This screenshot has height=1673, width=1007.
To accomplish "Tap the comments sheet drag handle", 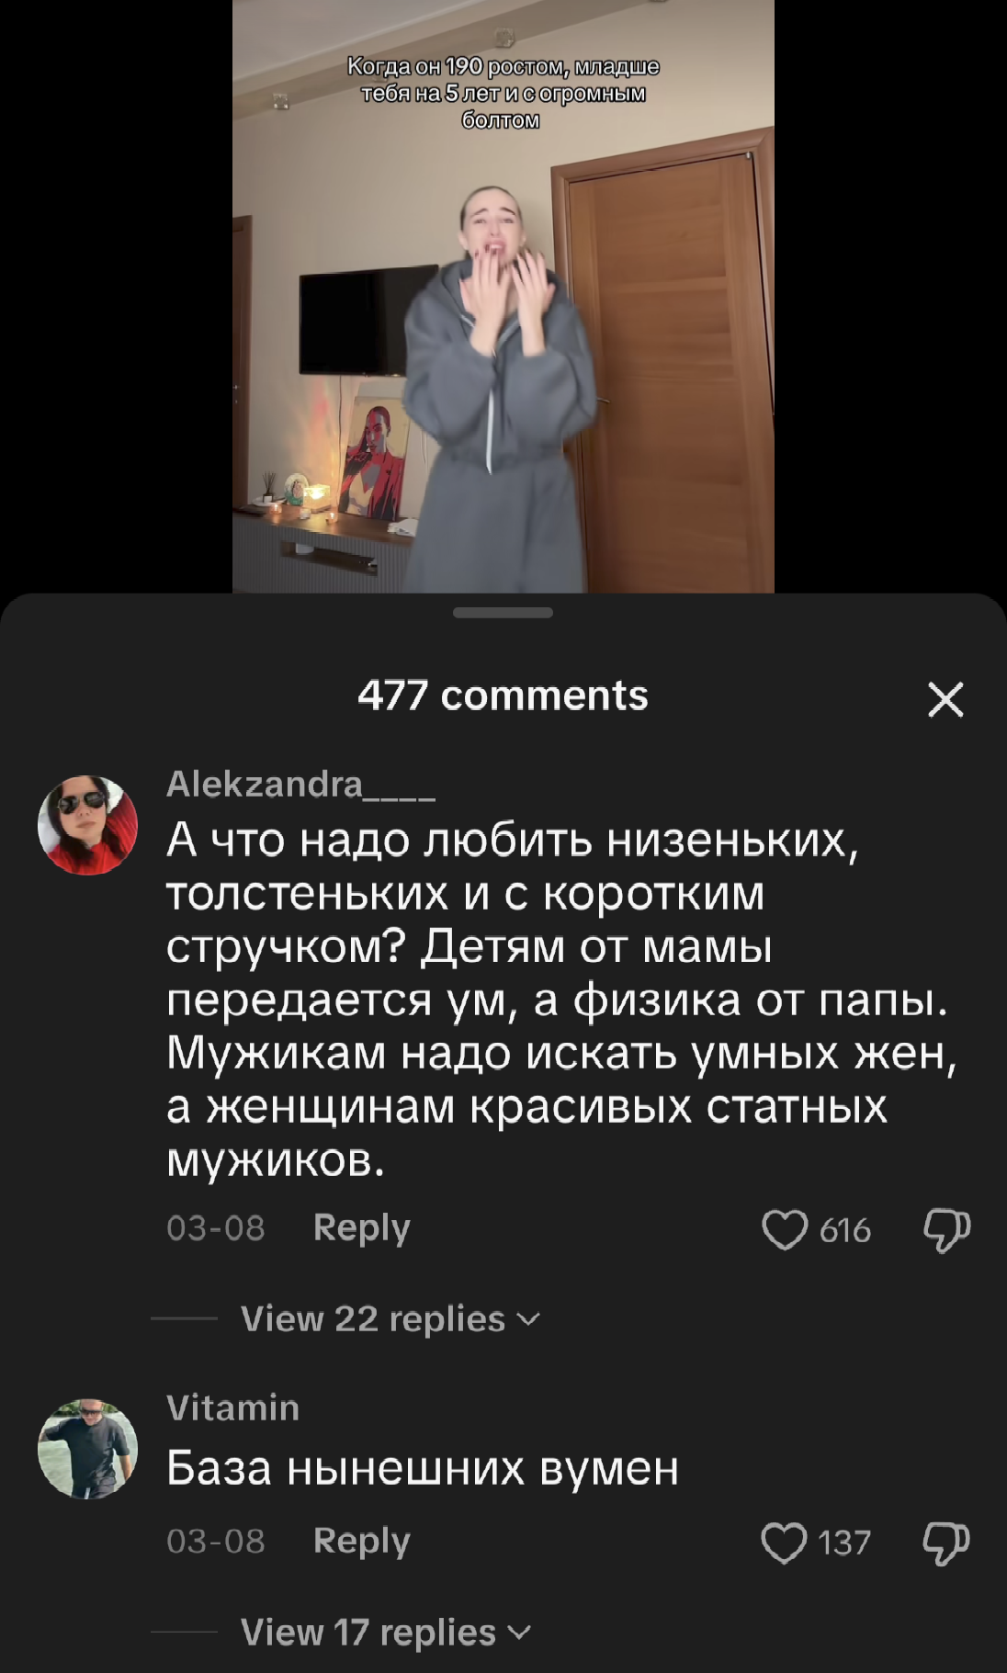I will pos(503,613).
